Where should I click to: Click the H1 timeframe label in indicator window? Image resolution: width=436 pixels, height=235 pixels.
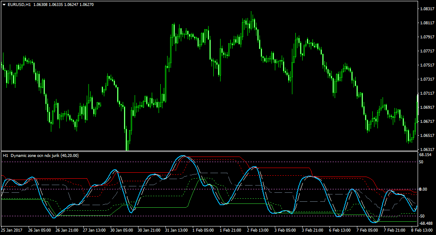tap(5, 156)
